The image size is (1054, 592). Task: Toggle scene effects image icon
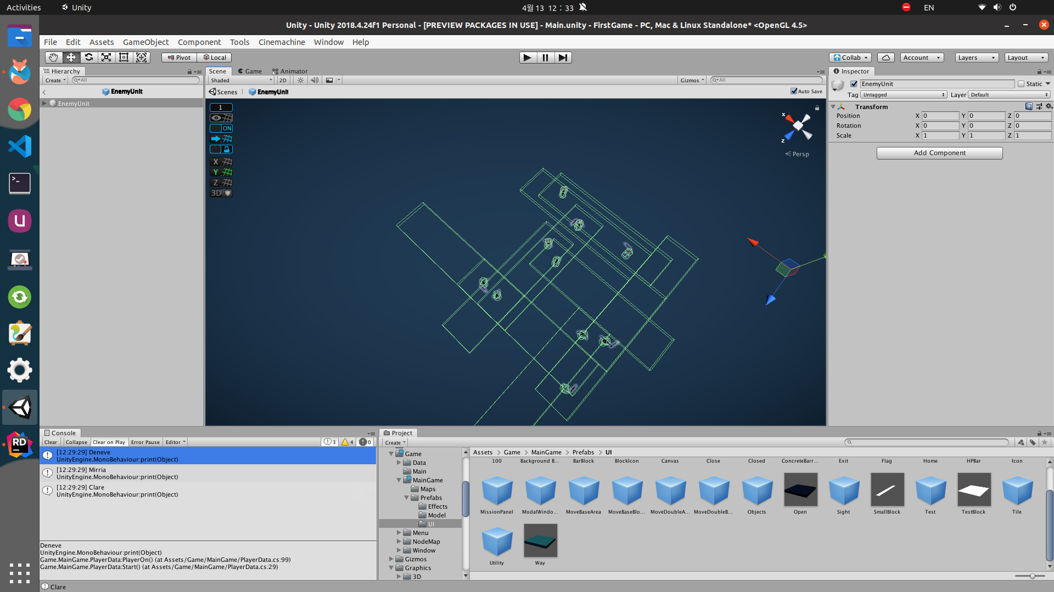(329, 80)
